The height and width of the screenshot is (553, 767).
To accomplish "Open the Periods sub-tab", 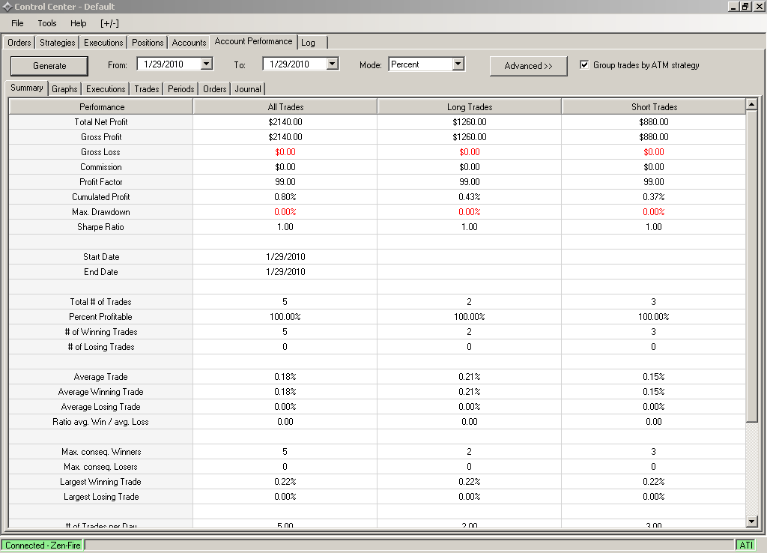I will (x=181, y=89).
